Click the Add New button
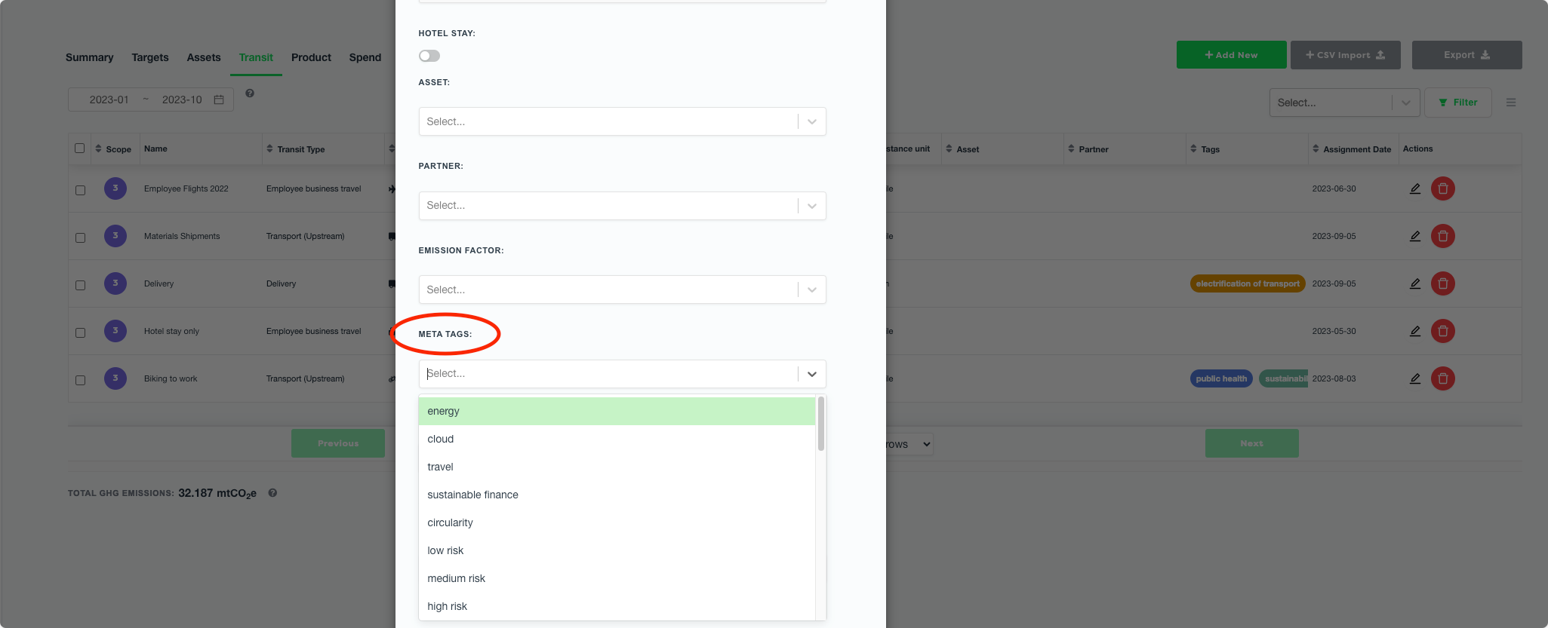Screen dimensions: 1548x628 1231,55
